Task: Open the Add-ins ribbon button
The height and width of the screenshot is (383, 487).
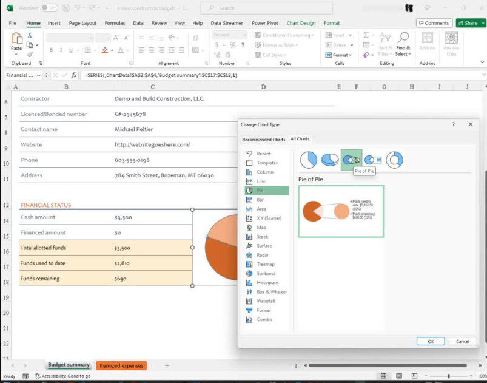Action: [428, 41]
